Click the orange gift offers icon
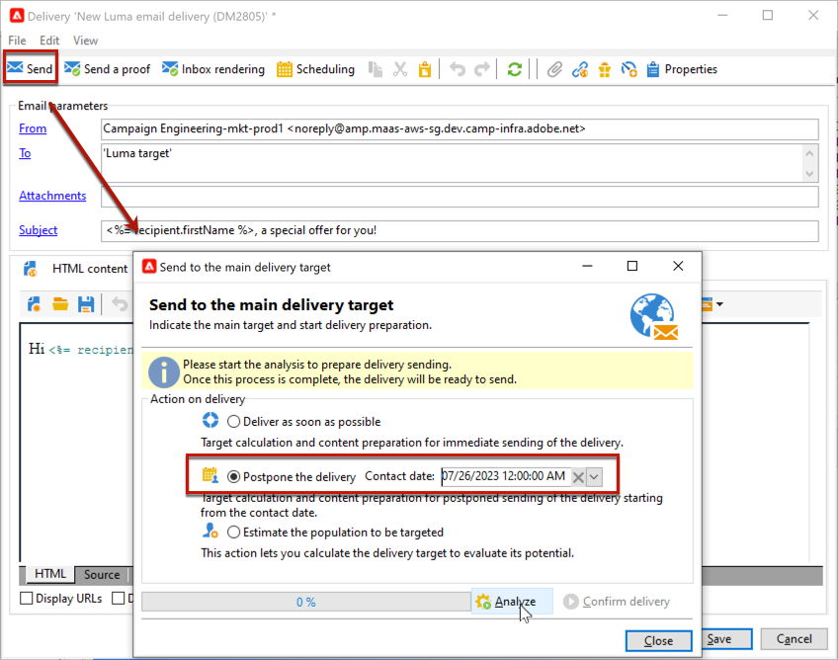838x660 pixels. (605, 69)
